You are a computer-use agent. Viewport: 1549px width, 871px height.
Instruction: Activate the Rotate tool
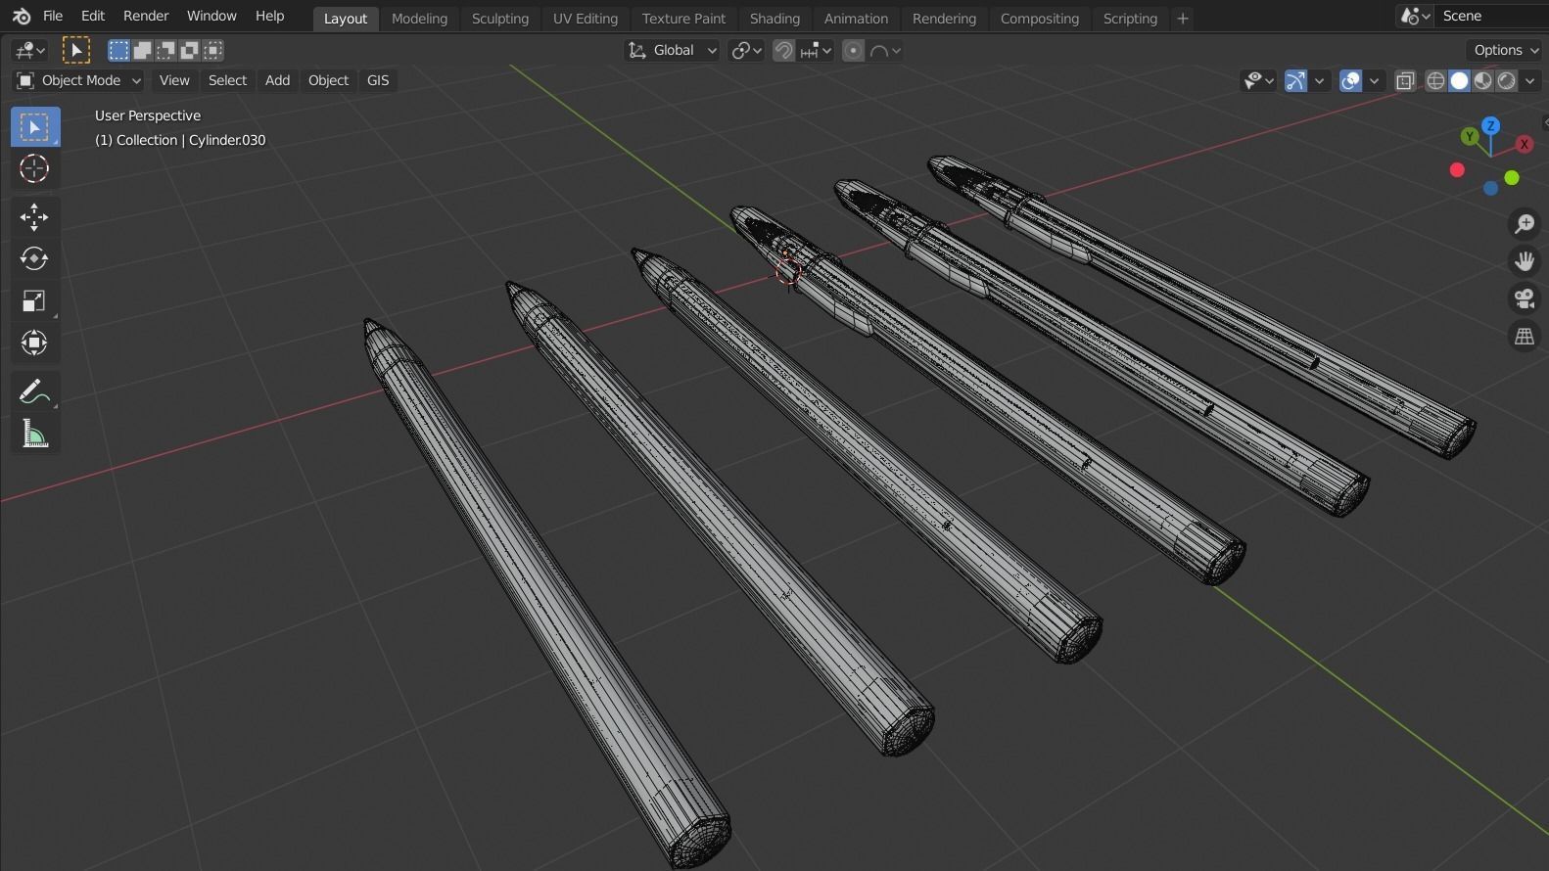click(x=34, y=258)
